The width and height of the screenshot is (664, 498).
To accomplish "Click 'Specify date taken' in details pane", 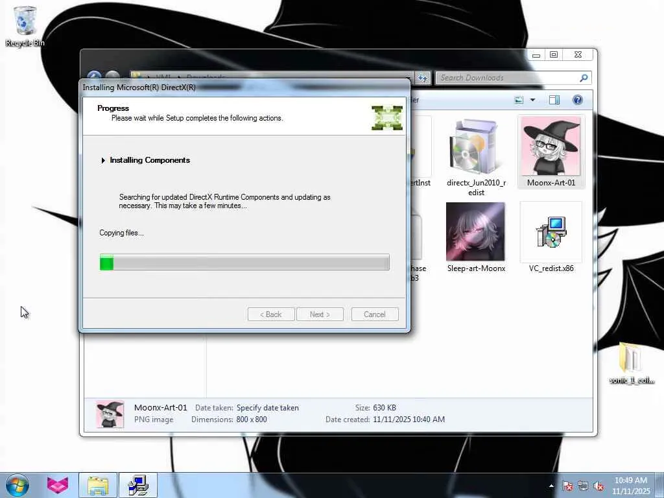I will [x=268, y=408].
